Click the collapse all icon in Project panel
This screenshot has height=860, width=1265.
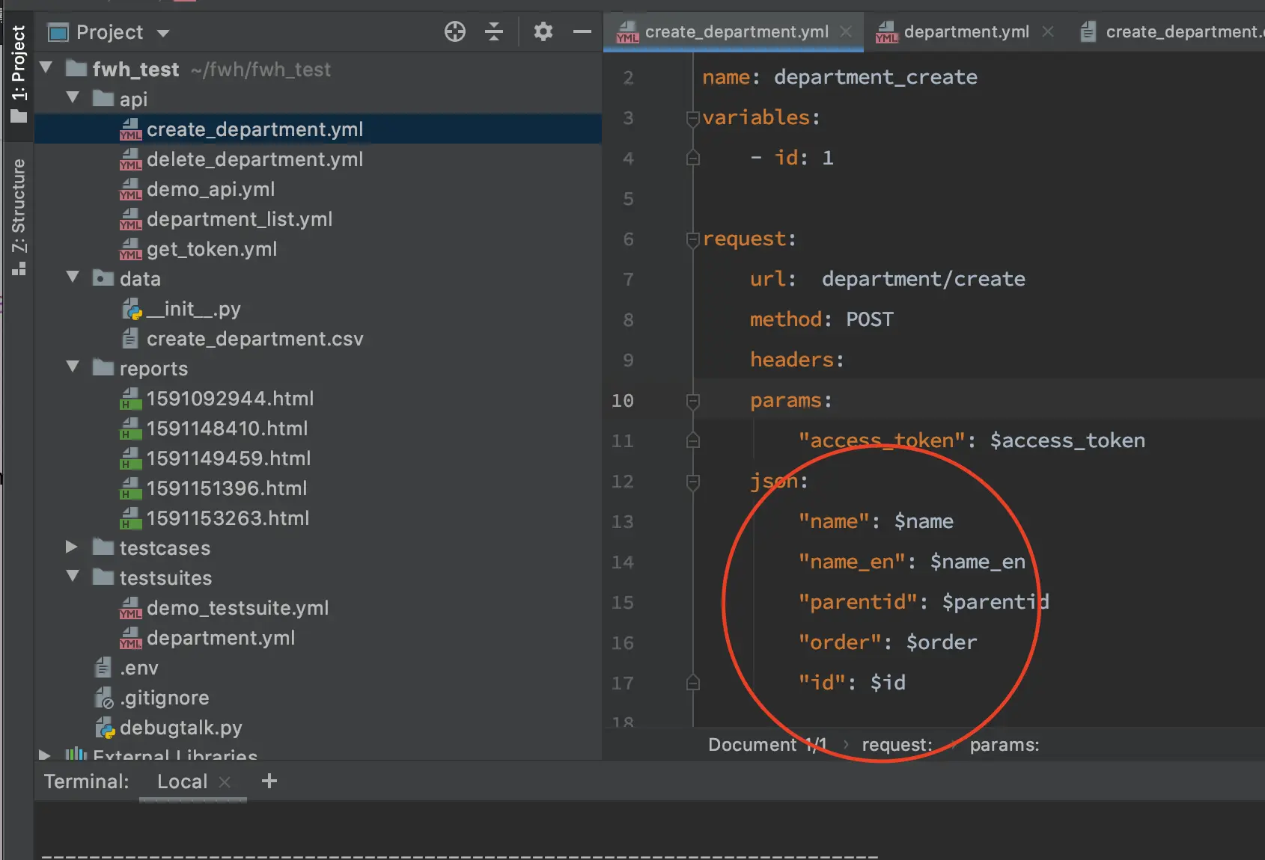[x=494, y=31]
